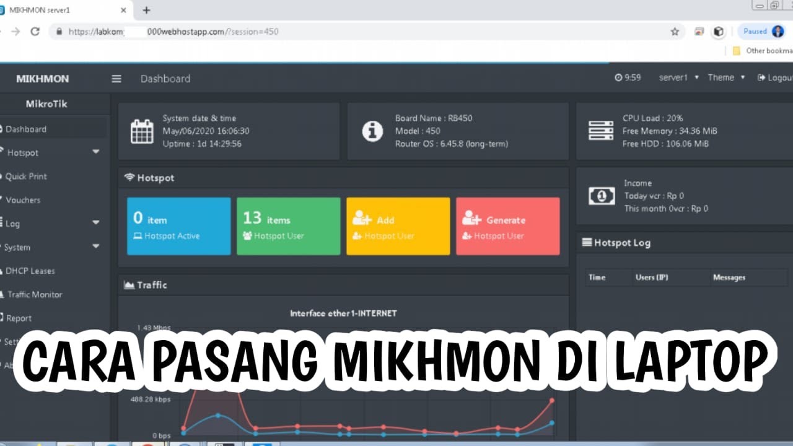
Task: Open Quick Print in the sidebar
Action: click(53, 176)
